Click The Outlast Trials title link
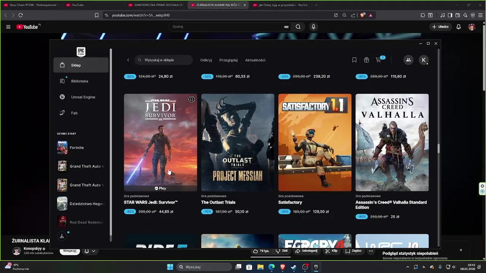Viewport: 486px width, 273px height. 218,202
